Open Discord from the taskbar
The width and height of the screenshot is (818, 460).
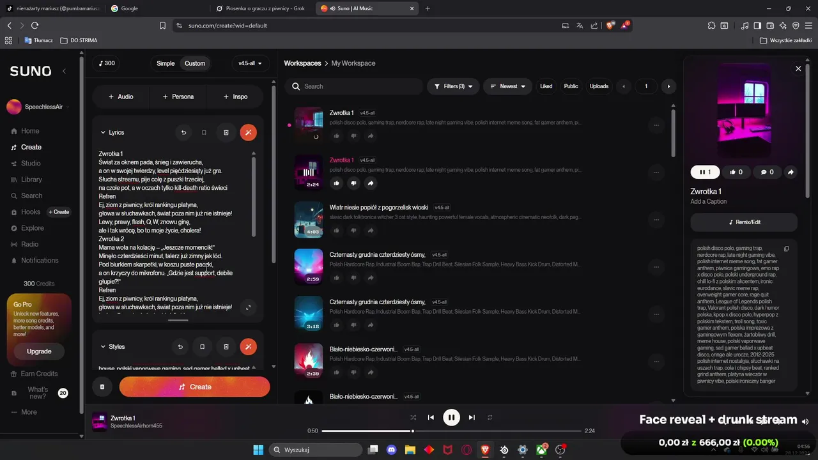click(391, 450)
